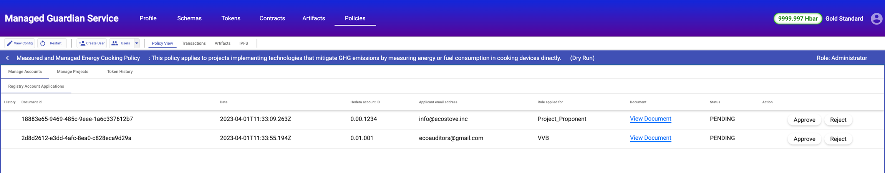Click the Users group icon
The width and height of the screenshot is (885, 173).
(115, 43)
